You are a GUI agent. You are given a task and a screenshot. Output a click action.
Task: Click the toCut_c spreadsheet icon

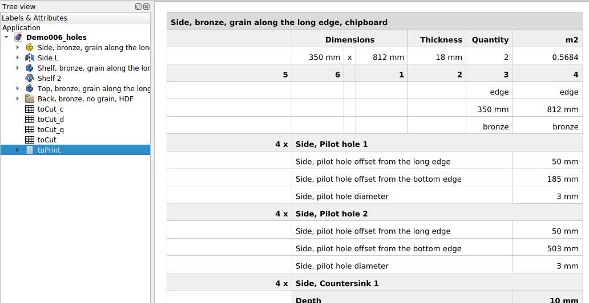[x=30, y=109]
